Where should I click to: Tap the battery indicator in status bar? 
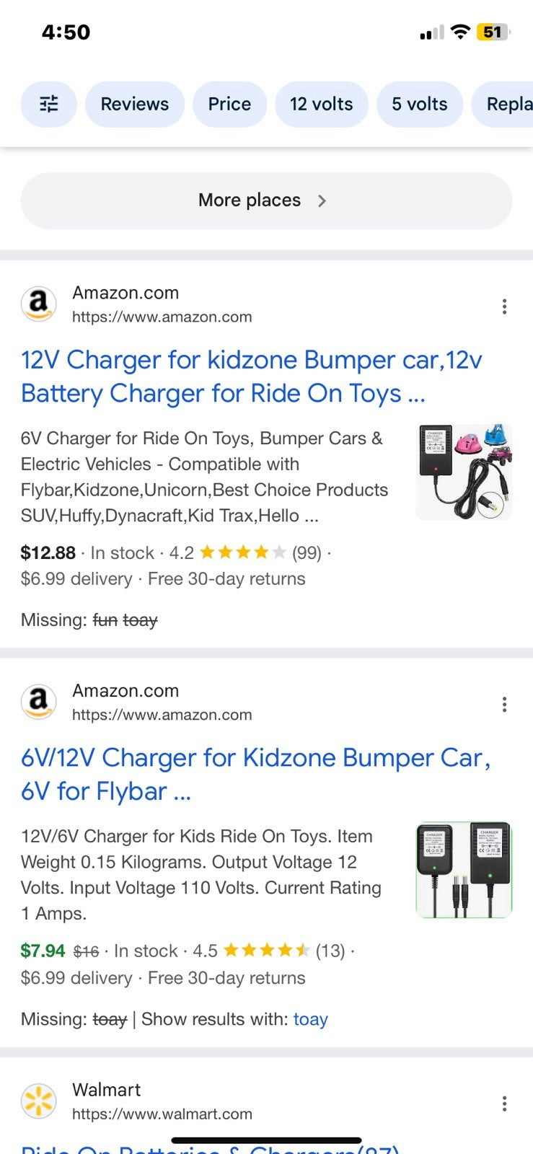[x=493, y=32]
